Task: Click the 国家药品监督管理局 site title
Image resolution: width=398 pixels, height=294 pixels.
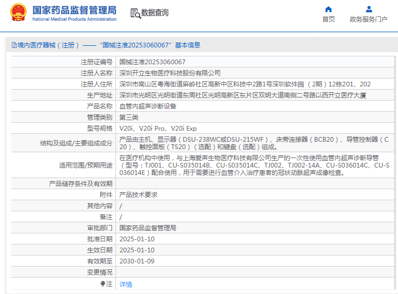Action: [x=74, y=10]
